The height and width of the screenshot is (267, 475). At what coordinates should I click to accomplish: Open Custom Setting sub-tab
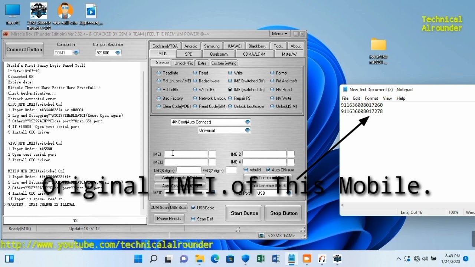pyautogui.click(x=224, y=63)
